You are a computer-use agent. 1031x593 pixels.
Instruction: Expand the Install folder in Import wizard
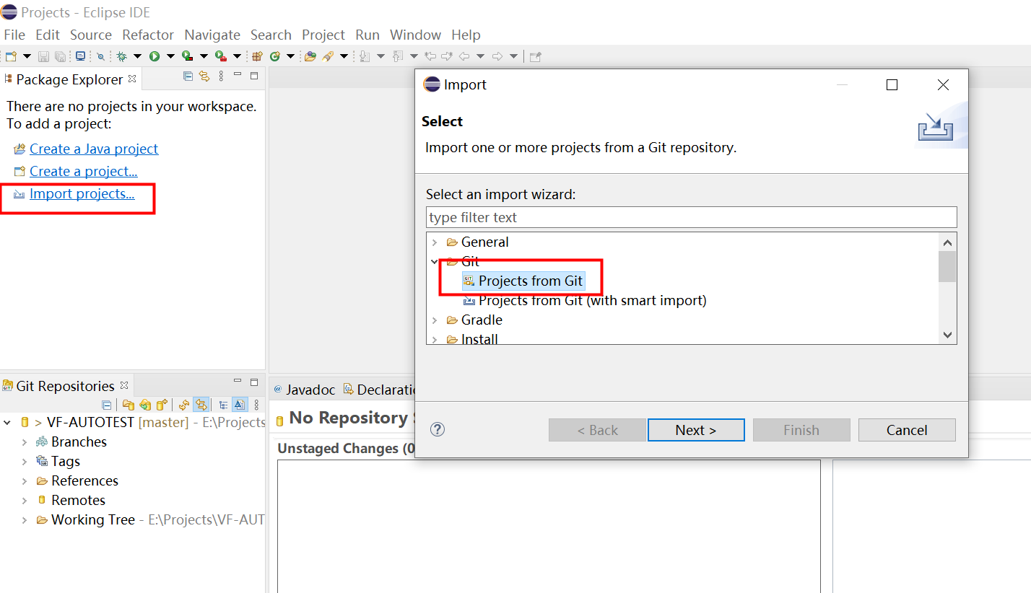tap(435, 339)
